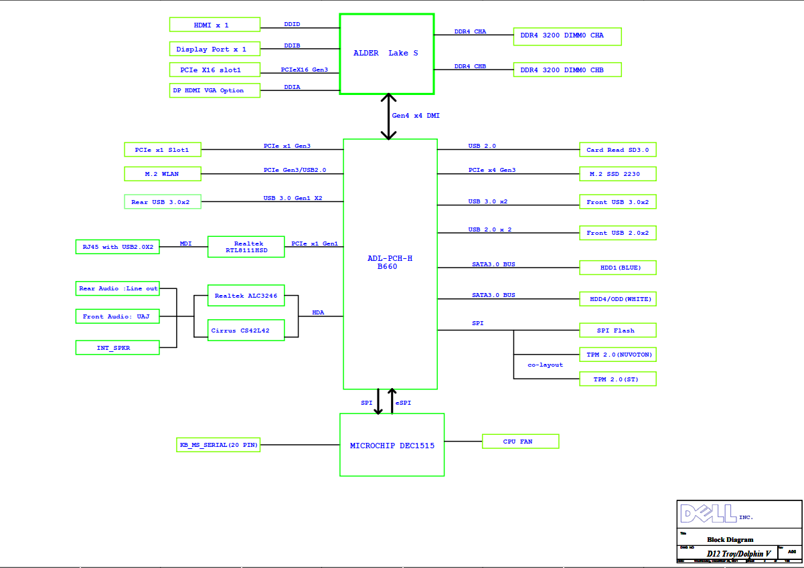Click the Cirrus CS42L42 block
The image size is (804, 568).
(246, 330)
